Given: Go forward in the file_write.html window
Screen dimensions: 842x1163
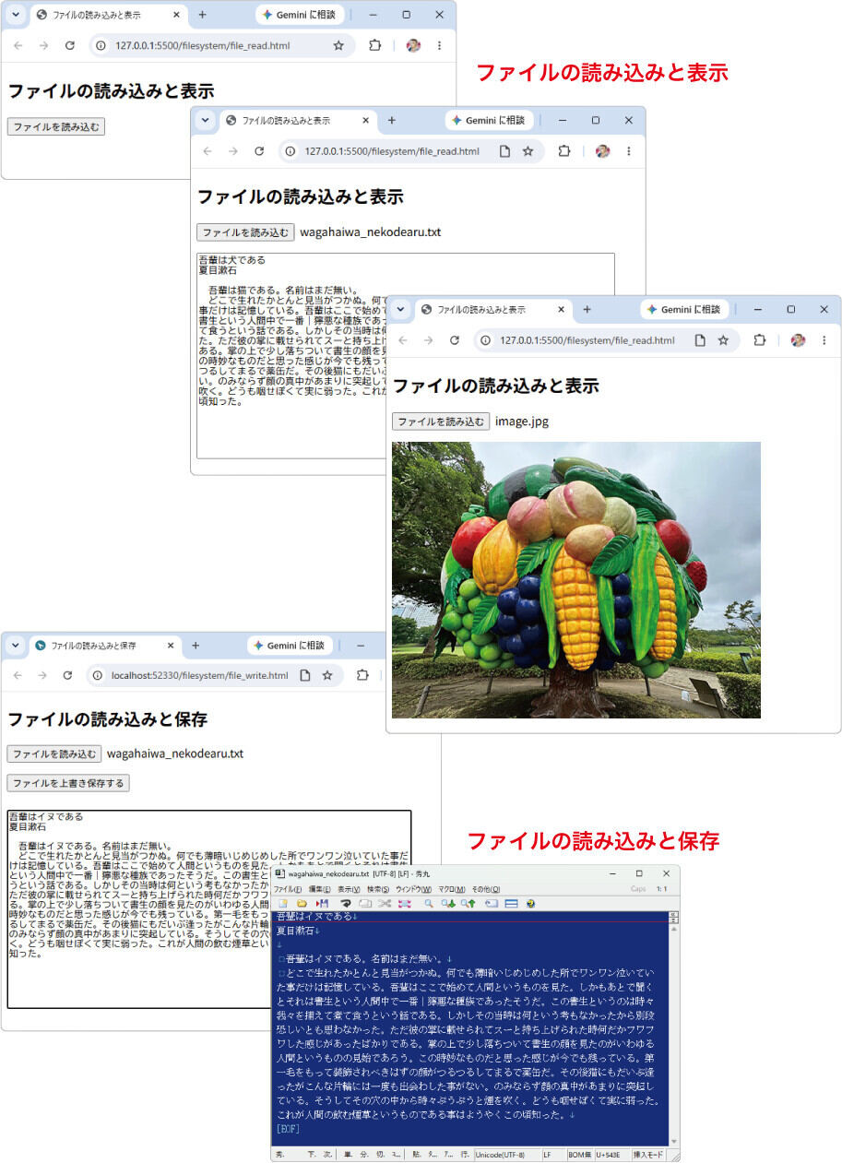Looking at the screenshot, I should 42,676.
